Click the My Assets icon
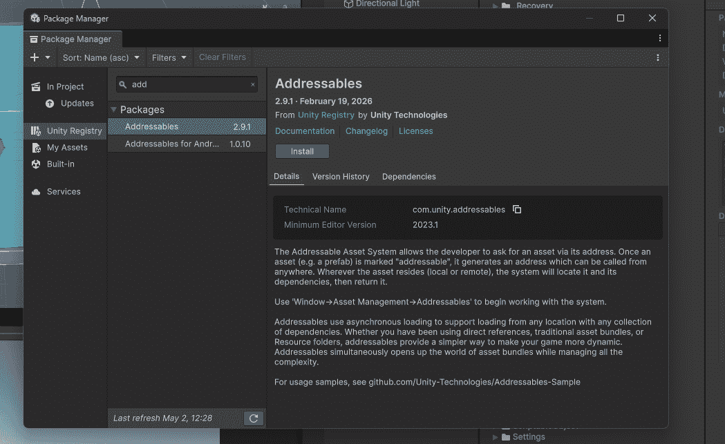Screen dimensions: 725x444 point(36,147)
